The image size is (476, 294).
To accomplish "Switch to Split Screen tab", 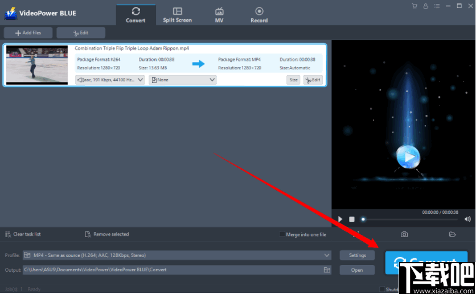I will click(x=177, y=15).
